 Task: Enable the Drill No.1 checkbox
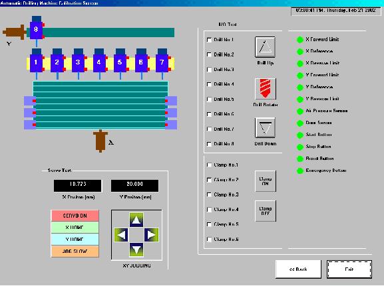click(x=209, y=40)
